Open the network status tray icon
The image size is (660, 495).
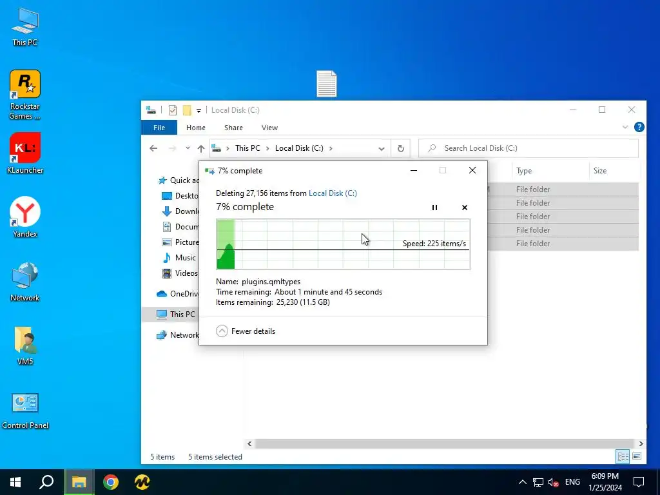(x=538, y=482)
